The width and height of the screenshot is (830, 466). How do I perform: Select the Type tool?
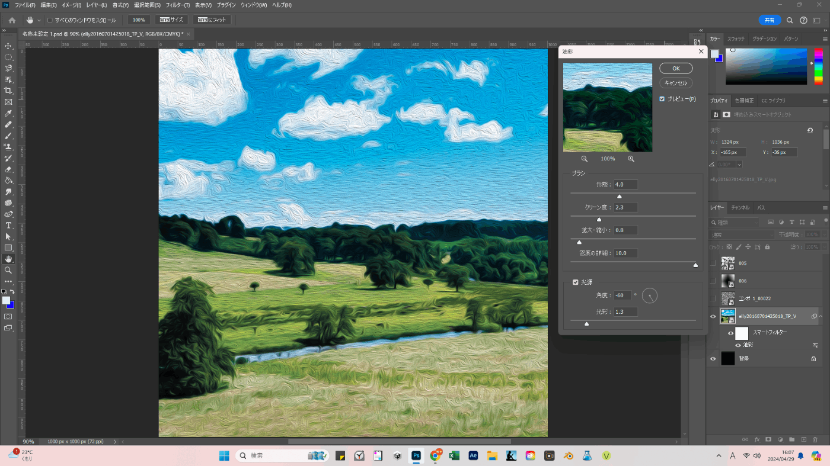click(8, 226)
